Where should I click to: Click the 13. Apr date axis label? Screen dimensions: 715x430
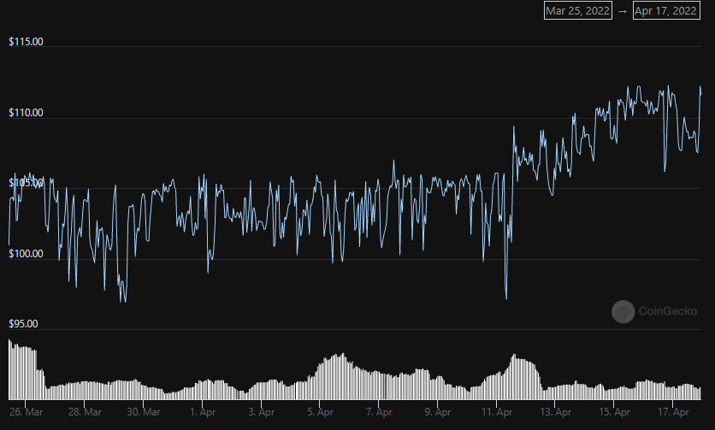[x=555, y=412]
